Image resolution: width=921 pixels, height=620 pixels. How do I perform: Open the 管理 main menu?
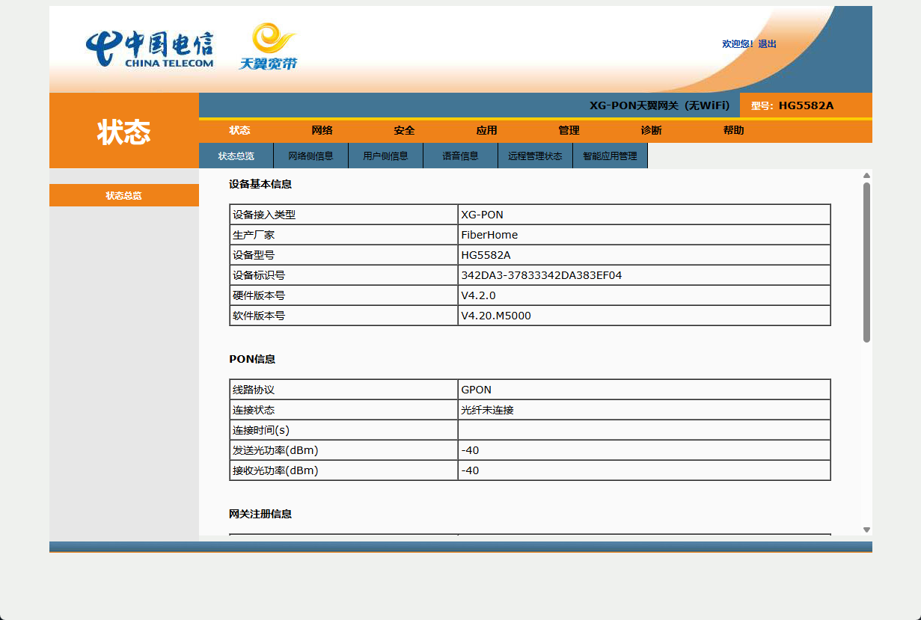pyautogui.click(x=569, y=130)
